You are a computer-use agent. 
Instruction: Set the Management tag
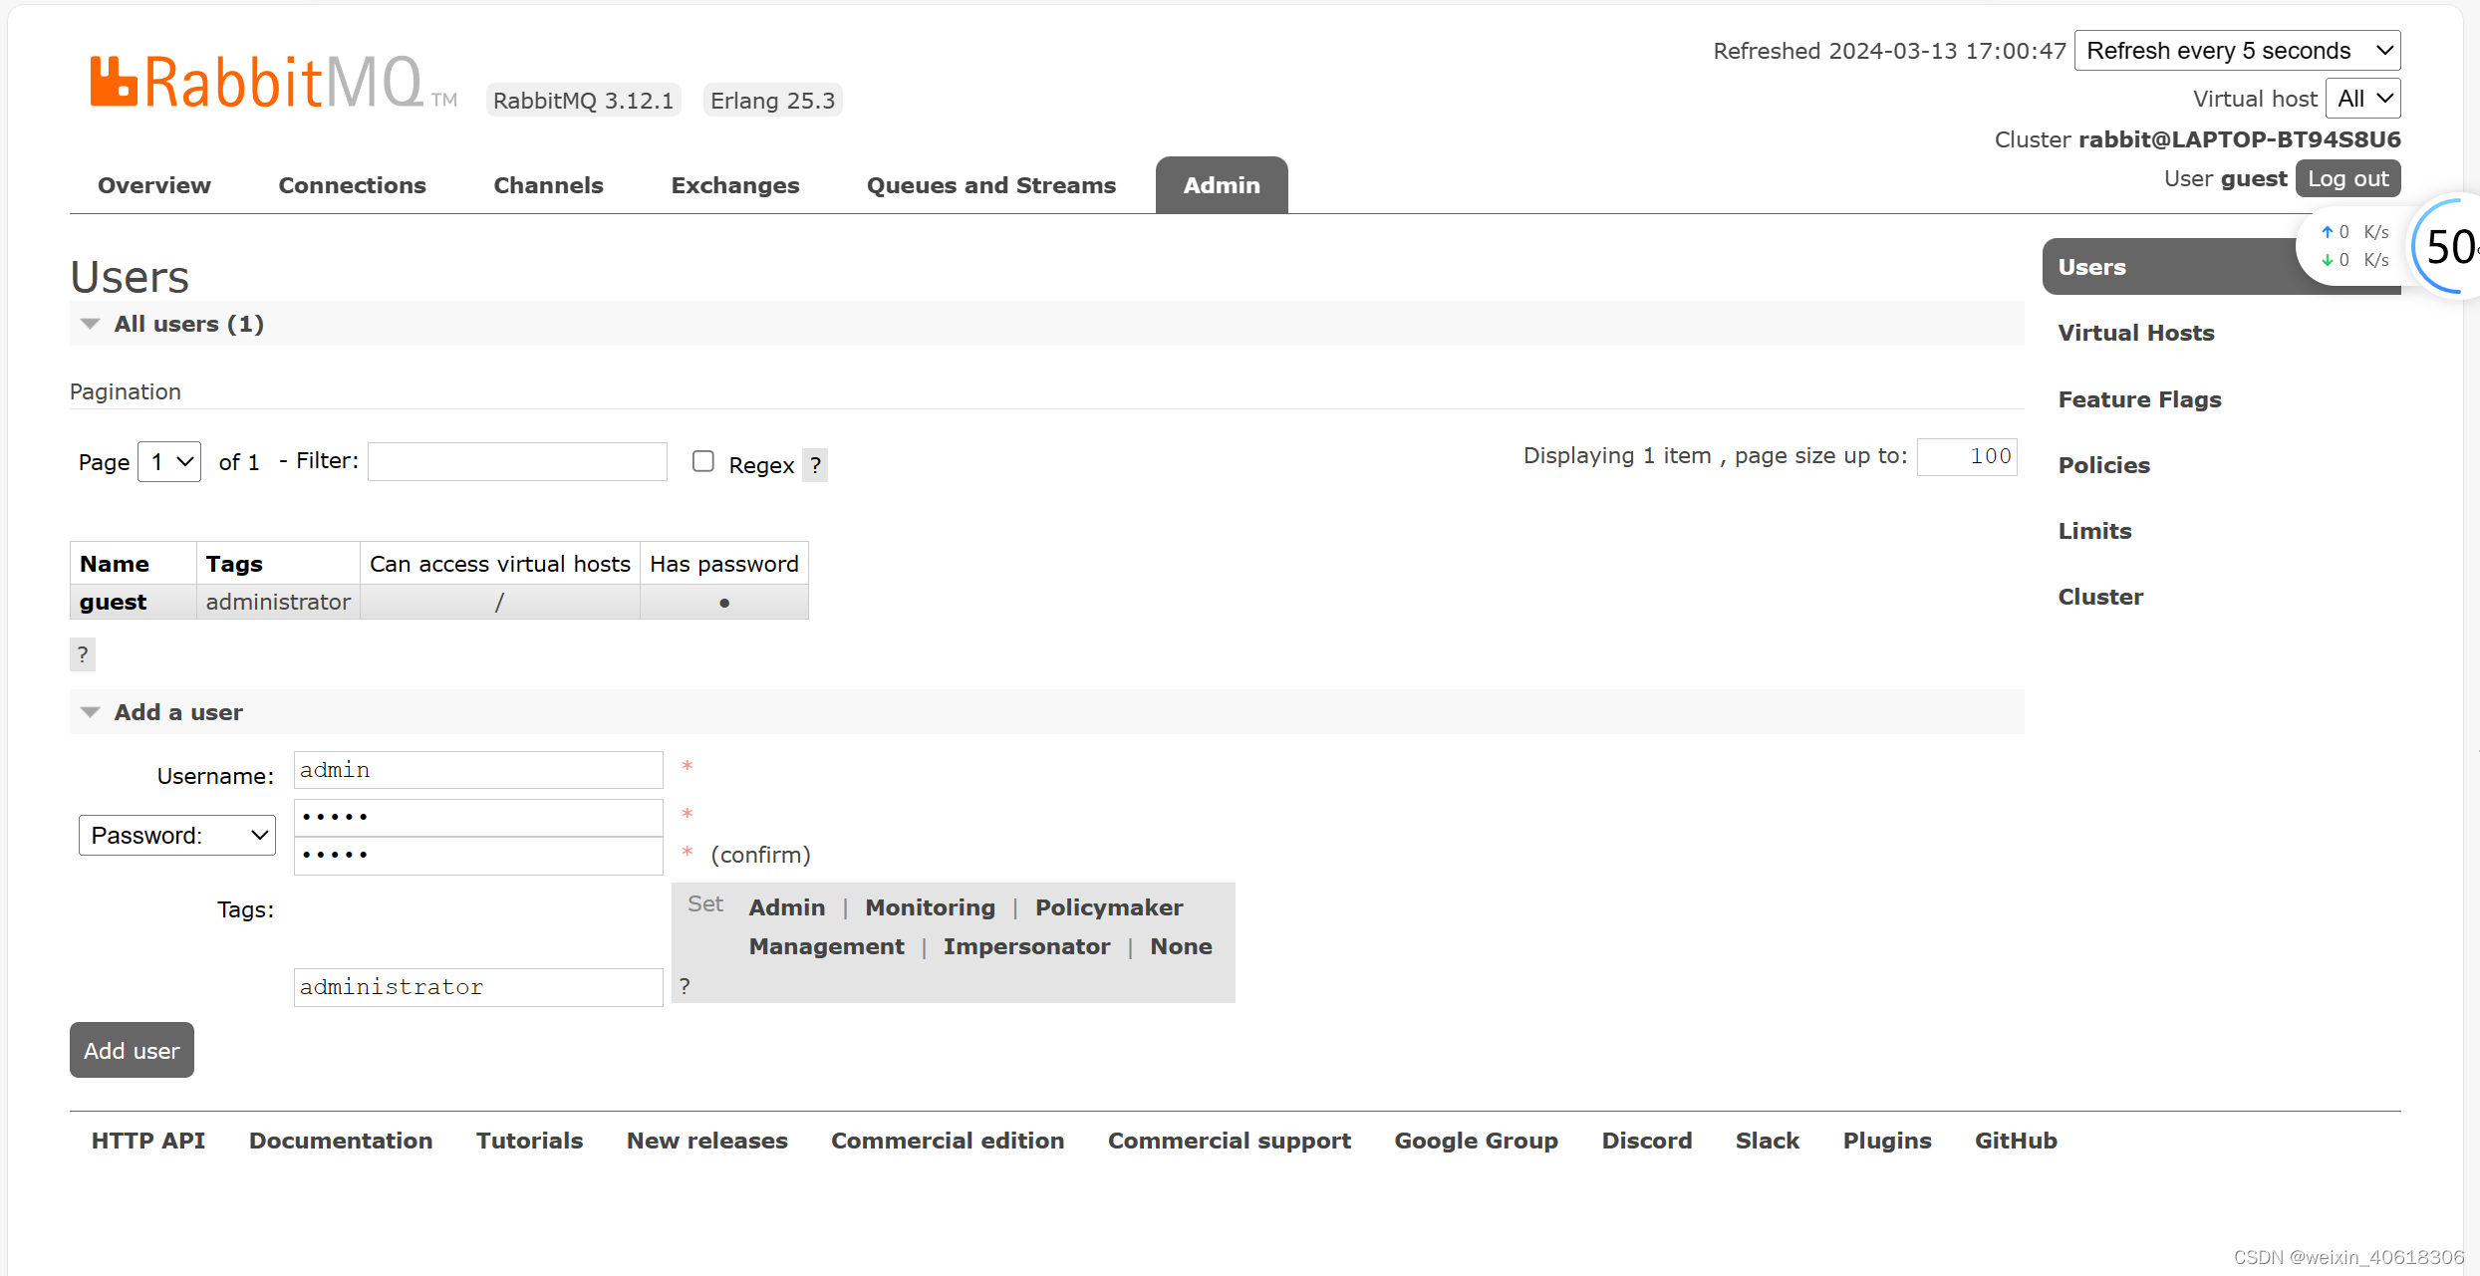tap(827, 946)
